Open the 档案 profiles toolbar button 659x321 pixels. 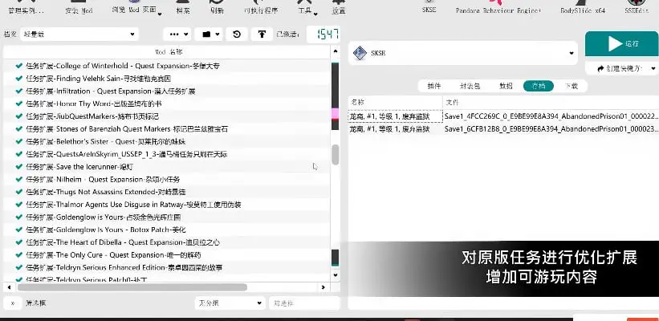tap(182, 8)
